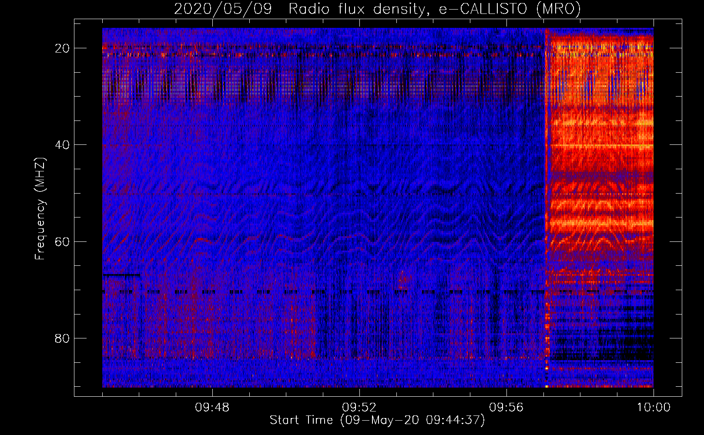
Task: Click the 'Frequency (MHZ)' y-axis label
Action: coord(40,209)
